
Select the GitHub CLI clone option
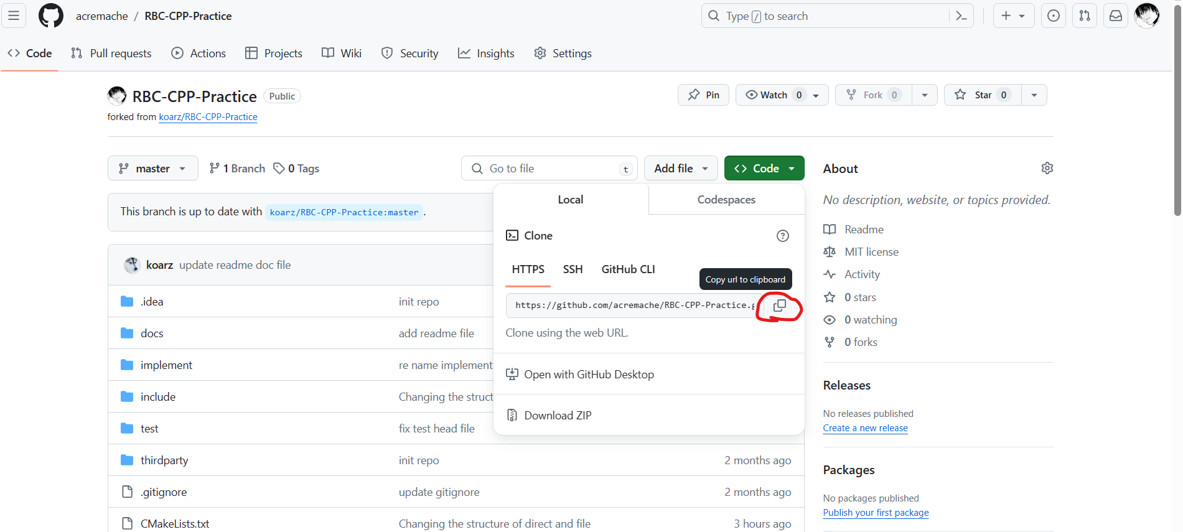click(628, 269)
